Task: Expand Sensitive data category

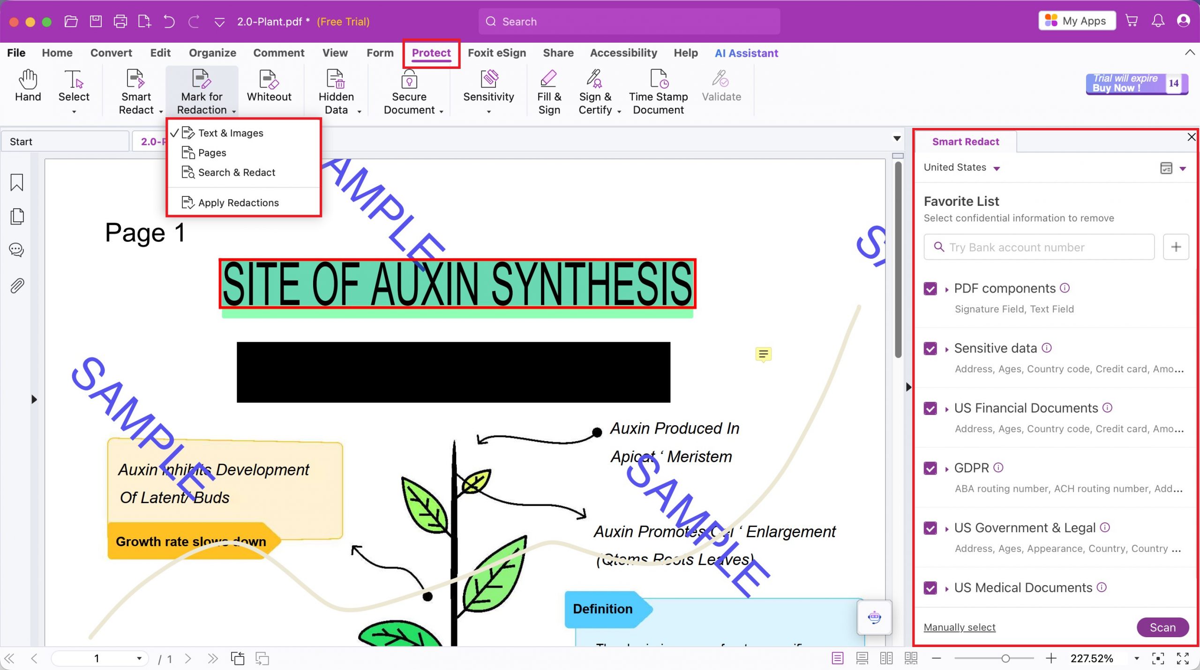Action: click(x=947, y=349)
